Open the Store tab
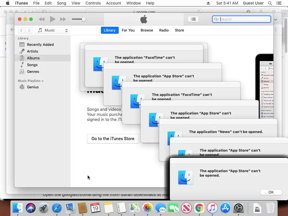 pos(179,30)
